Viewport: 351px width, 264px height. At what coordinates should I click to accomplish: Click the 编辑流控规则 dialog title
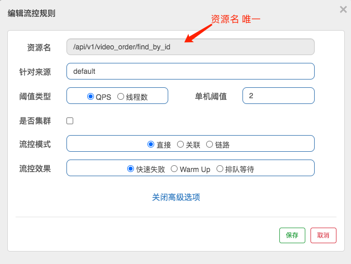(x=32, y=14)
